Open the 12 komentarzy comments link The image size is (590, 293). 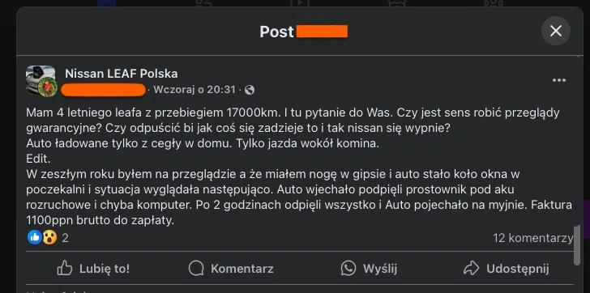[532, 238]
